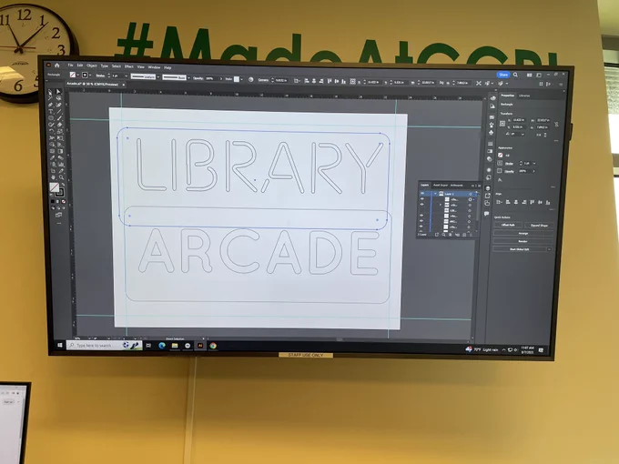619x464 pixels.
Task: Toggle visibility of fourth sublayer in Layers panel
Action: (421, 216)
